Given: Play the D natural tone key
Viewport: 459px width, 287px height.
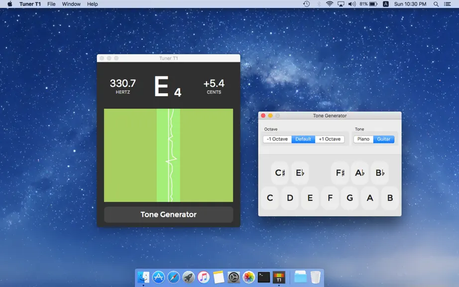Looking at the screenshot, I should pyautogui.click(x=290, y=198).
